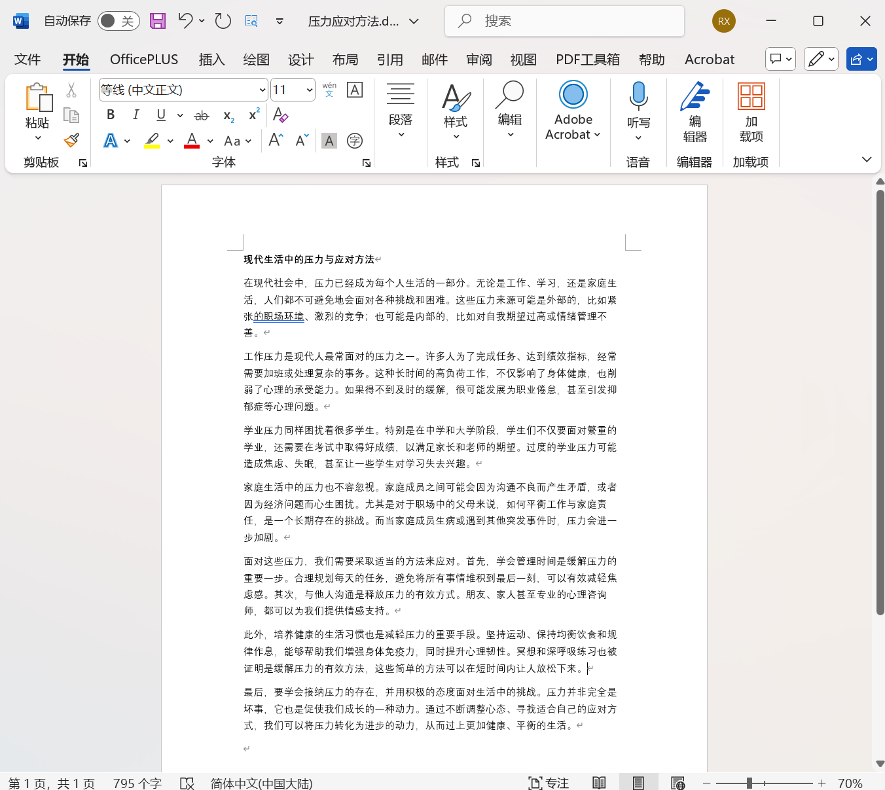The height and width of the screenshot is (790, 885).
Task: Apply strikethrough formatting
Action: (201, 115)
